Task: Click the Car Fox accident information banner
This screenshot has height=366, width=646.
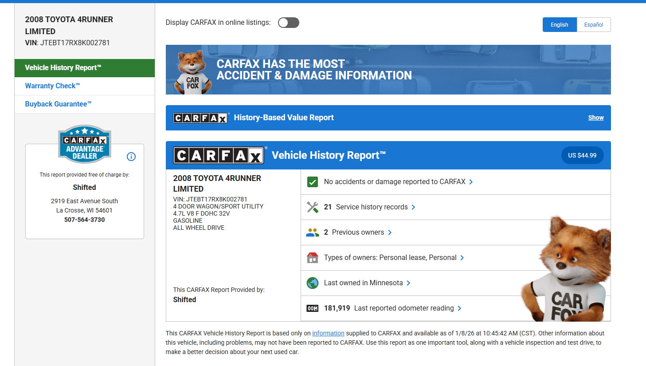Action: point(388,70)
